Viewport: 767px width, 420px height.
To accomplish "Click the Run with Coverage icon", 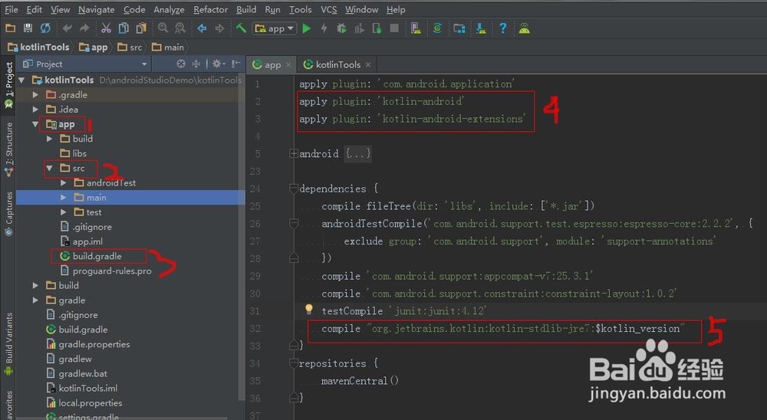I will click(x=359, y=28).
